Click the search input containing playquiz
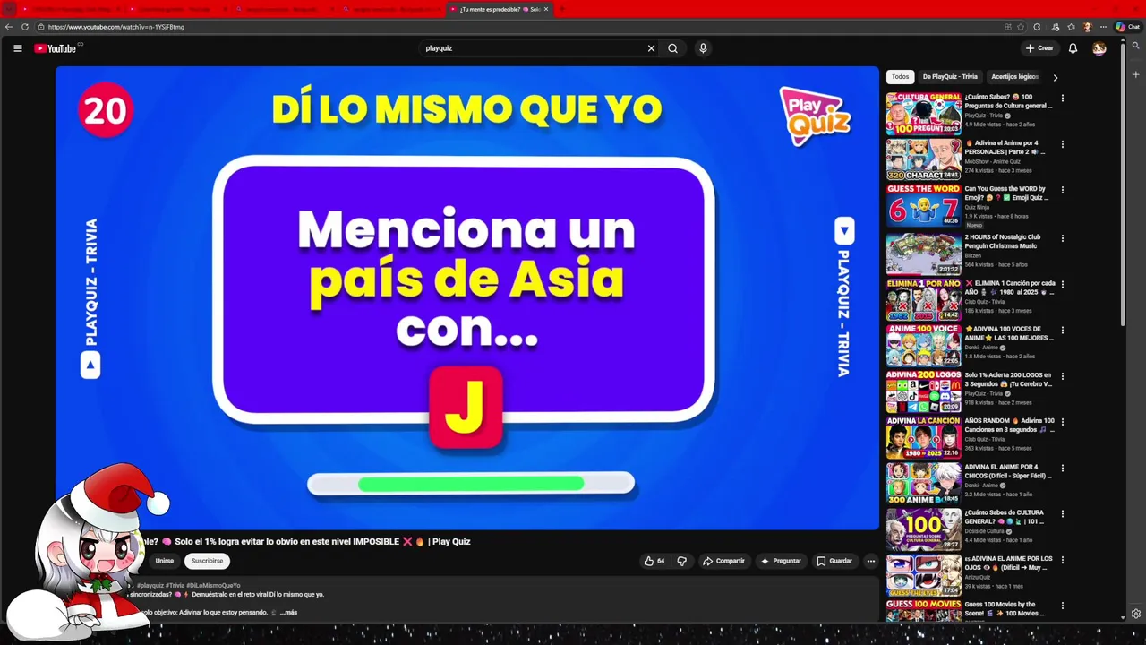The width and height of the screenshot is (1146, 645). click(532, 48)
